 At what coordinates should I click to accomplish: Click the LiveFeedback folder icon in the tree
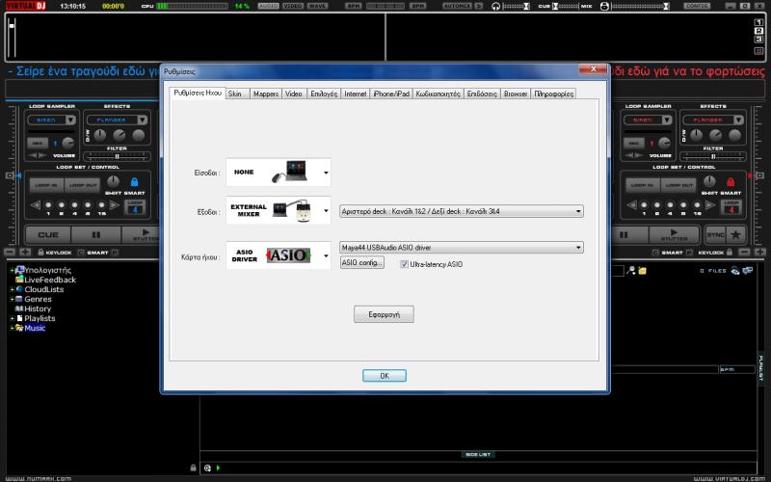[x=19, y=280]
